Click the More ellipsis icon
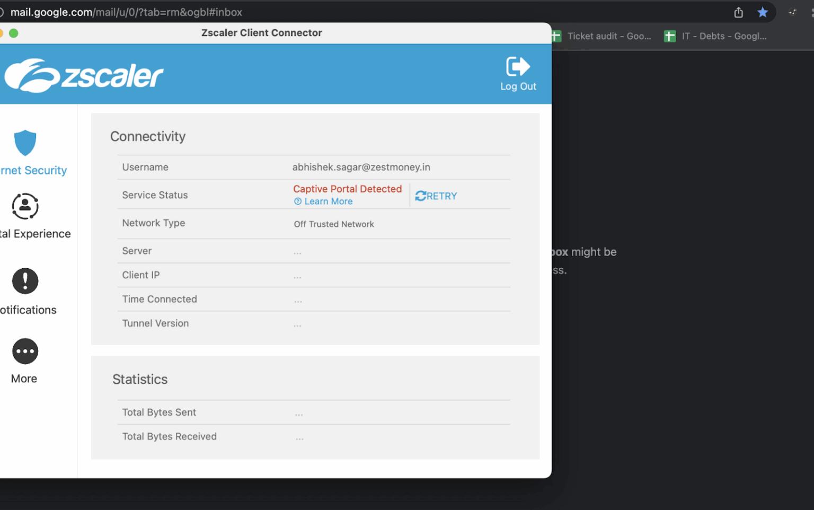This screenshot has width=814, height=510. pyautogui.click(x=25, y=351)
